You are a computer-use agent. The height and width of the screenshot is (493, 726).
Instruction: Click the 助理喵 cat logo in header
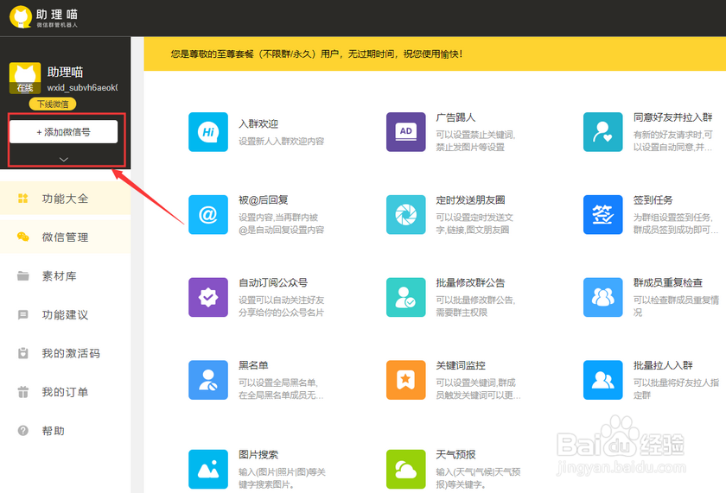click(x=21, y=17)
